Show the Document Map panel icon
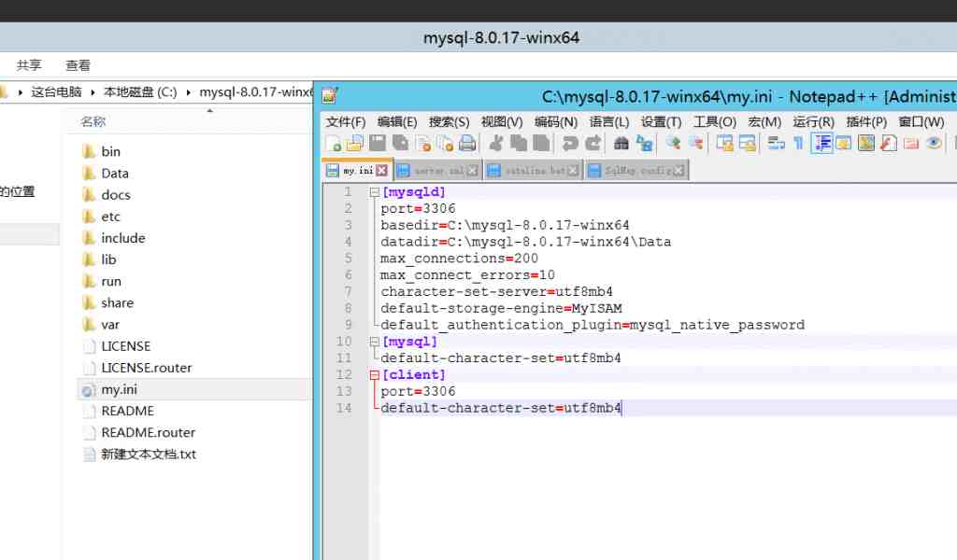The height and width of the screenshot is (560, 957). pyautogui.click(x=866, y=143)
